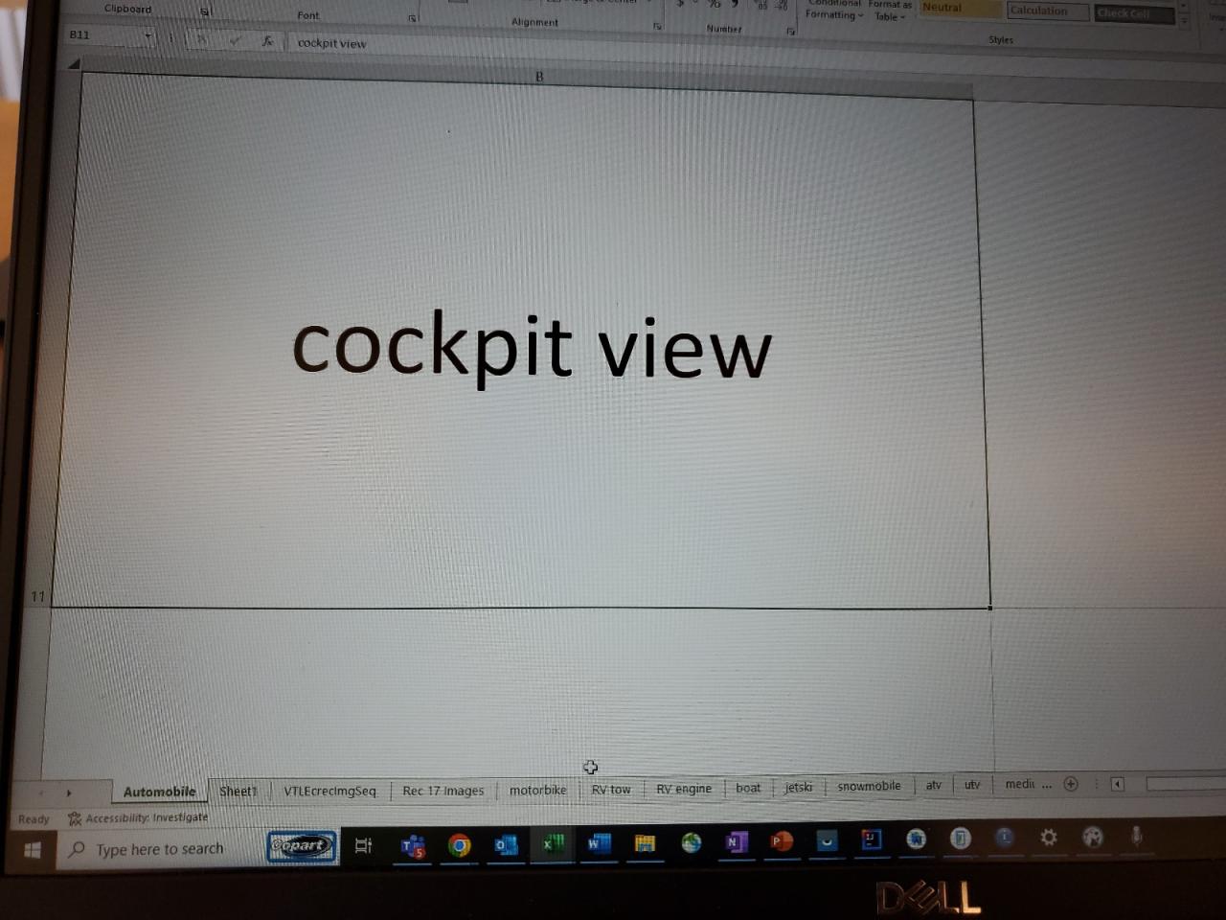Image resolution: width=1226 pixels, height=920 pixels.
Task: Click the next sheet navigation arrow
Action: (68, 793)
